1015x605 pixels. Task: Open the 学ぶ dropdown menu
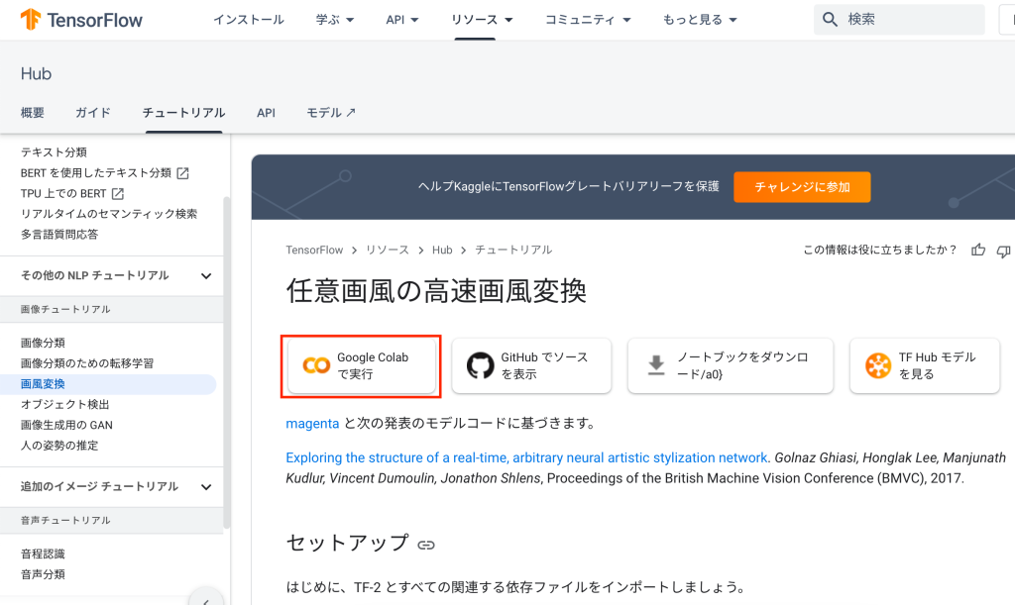[x=336, y=20]
